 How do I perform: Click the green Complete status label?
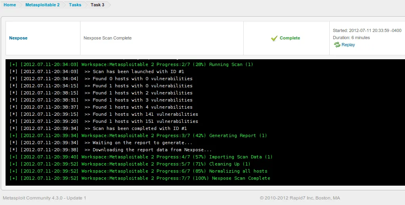pyautogui.click(x=290, y=38)
